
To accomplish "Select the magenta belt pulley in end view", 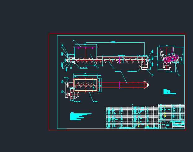I will click(171, 58).
